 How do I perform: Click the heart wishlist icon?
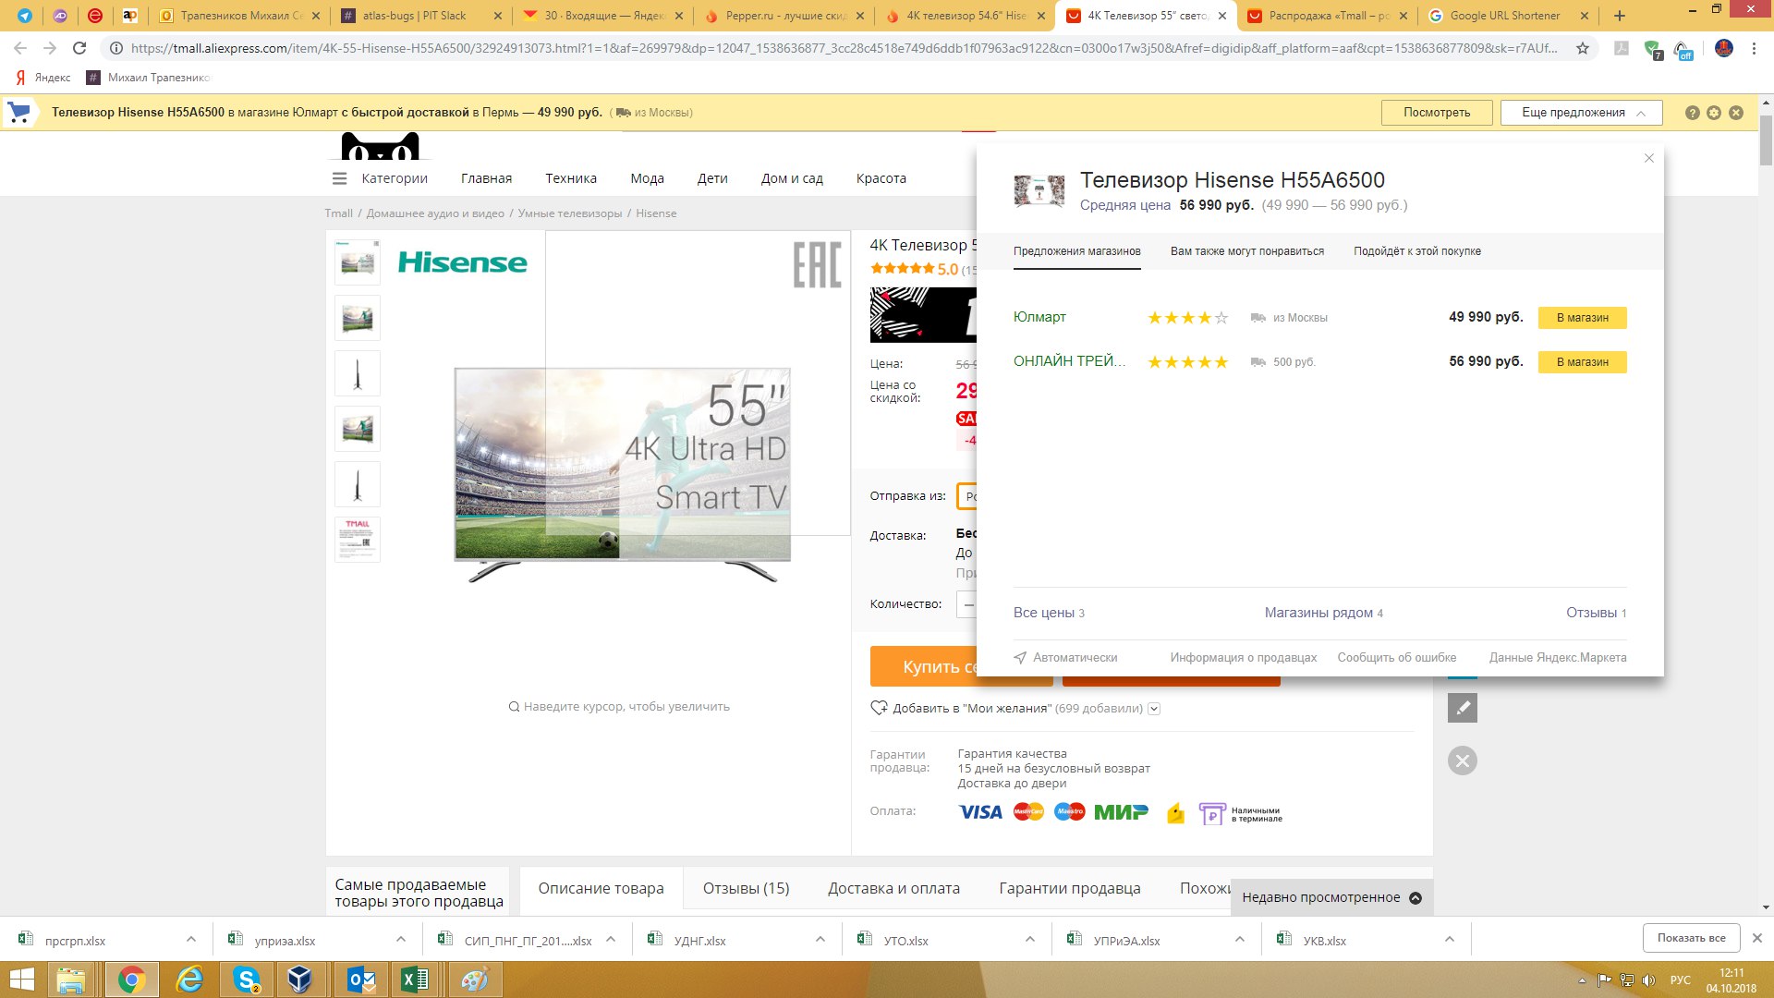pyautogui.click(x=879, y=708)
